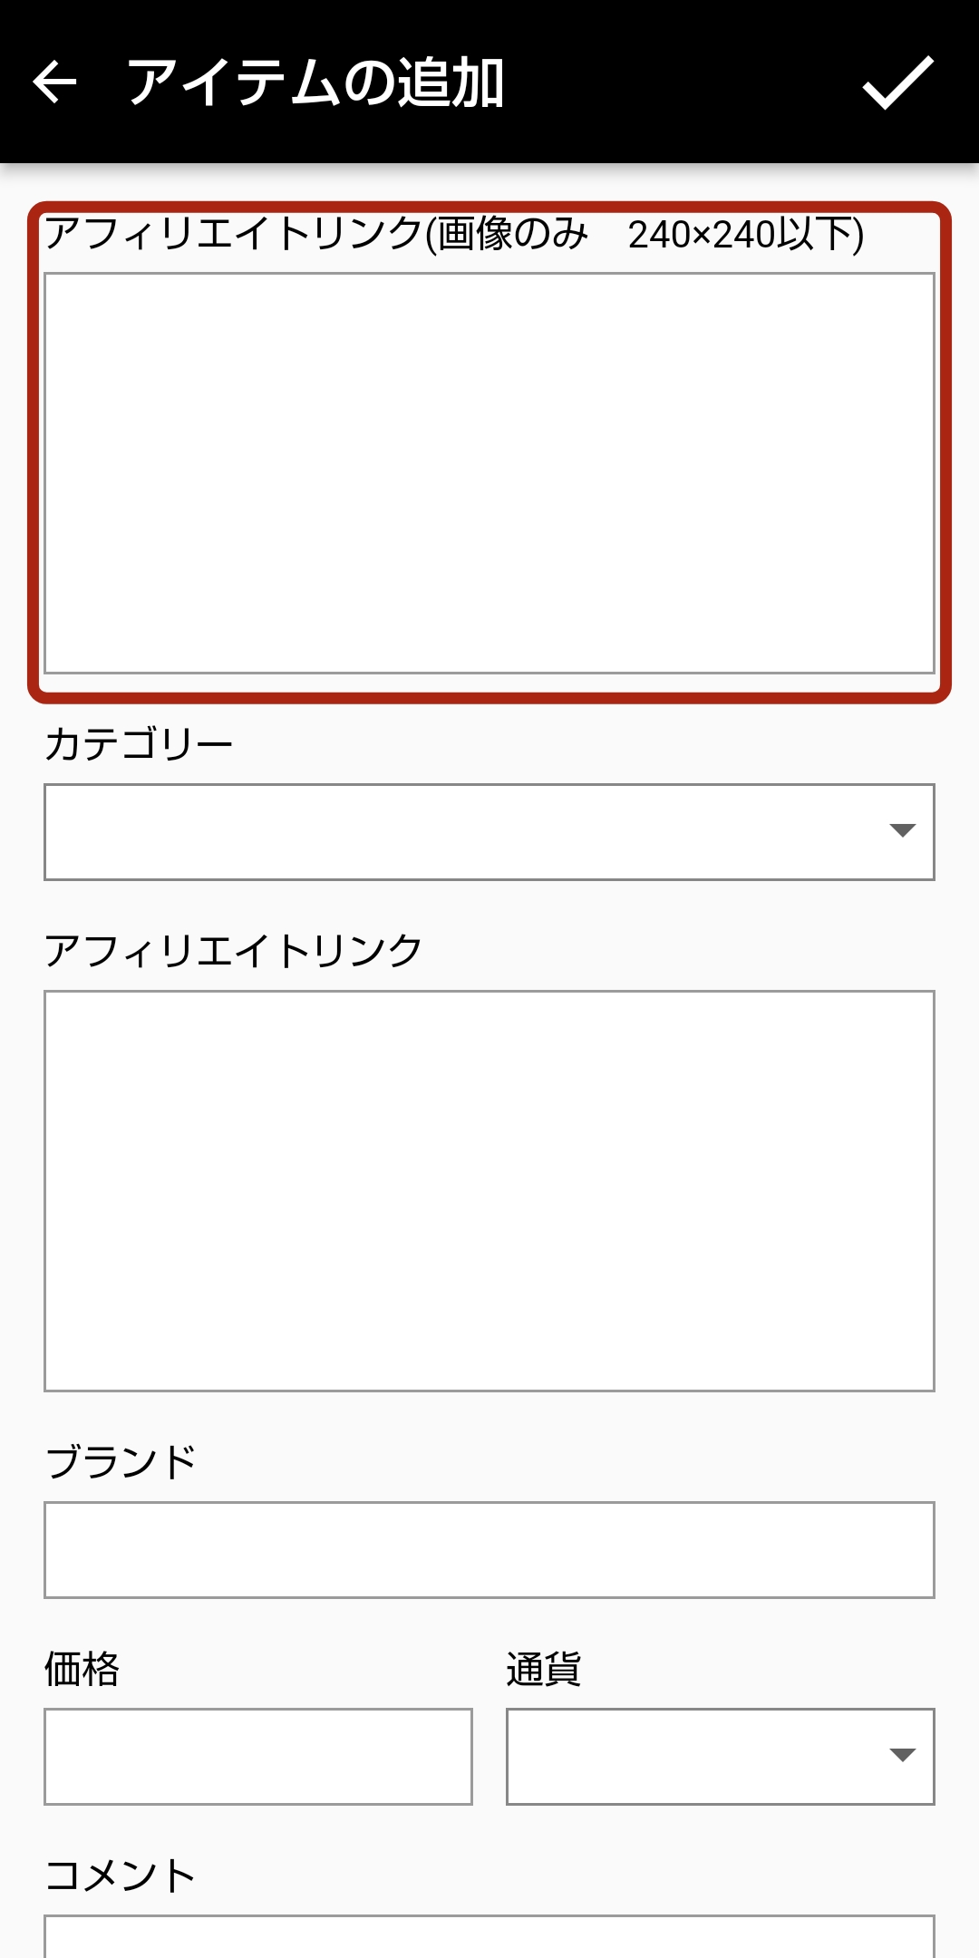This screenshot has height=1958, width=979.
Task: Focus the image-only affiliate link text area
Action: point(489,473)
